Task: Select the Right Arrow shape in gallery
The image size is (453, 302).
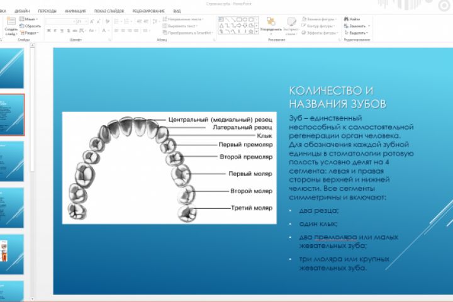Action: click(x=239, y=26)
